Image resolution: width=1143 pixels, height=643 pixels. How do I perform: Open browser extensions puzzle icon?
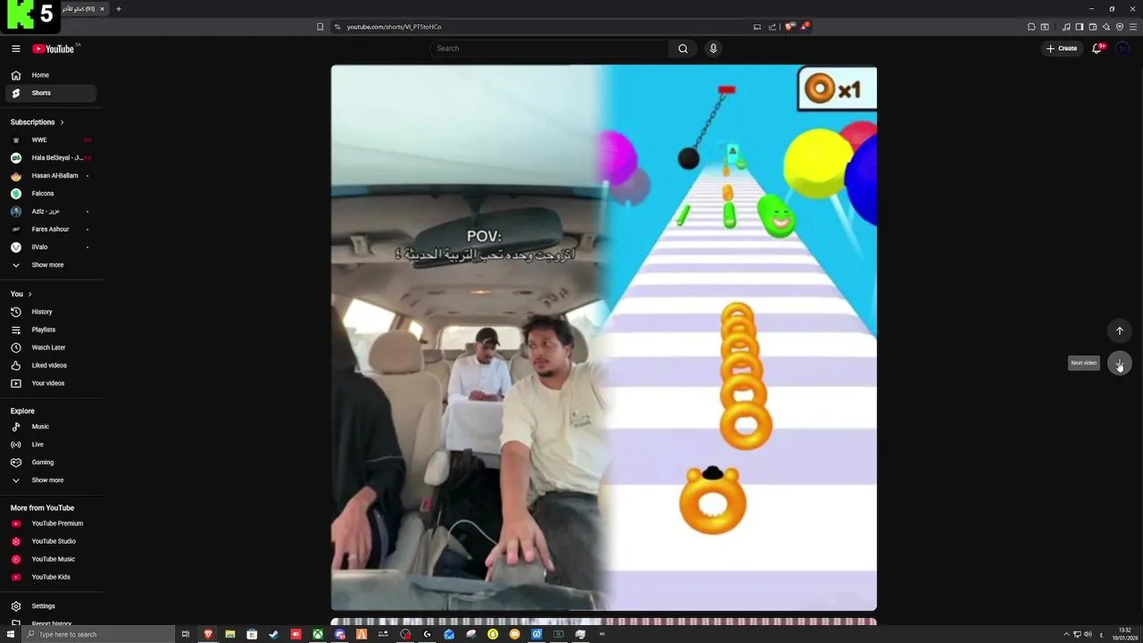tap(1031, 27)
